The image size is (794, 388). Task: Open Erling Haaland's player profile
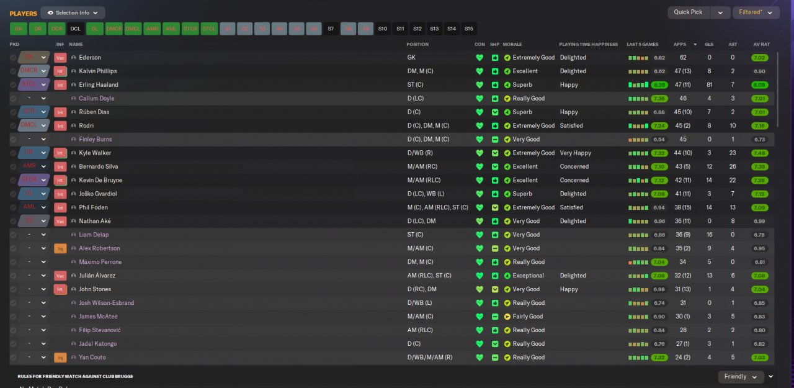99,85
